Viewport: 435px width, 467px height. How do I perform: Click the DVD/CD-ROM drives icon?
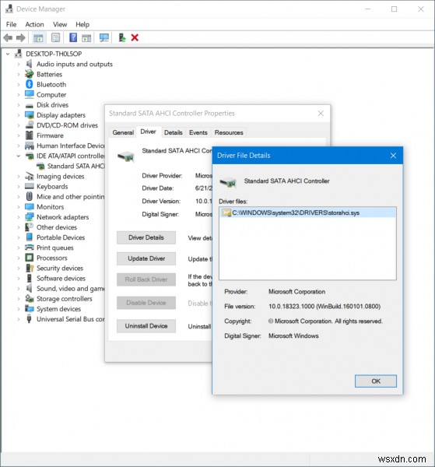click(x=30, y=125)
